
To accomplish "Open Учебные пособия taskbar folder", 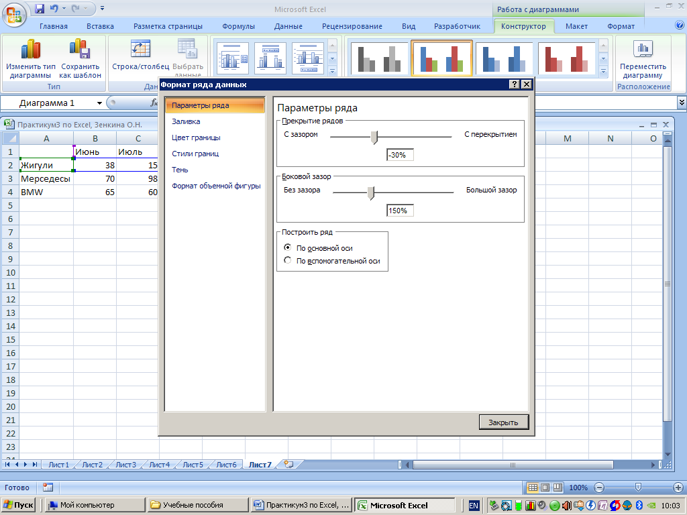I will tap(199, 506).
